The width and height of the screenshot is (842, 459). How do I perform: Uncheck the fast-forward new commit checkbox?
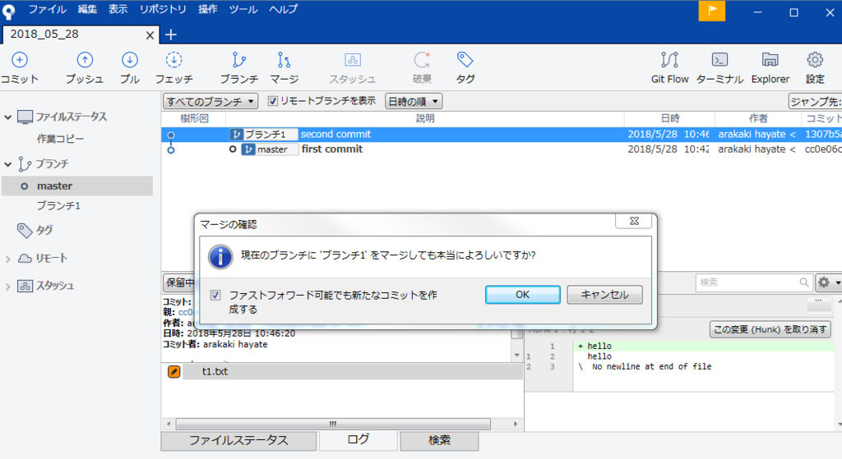[x=215, y=295]
